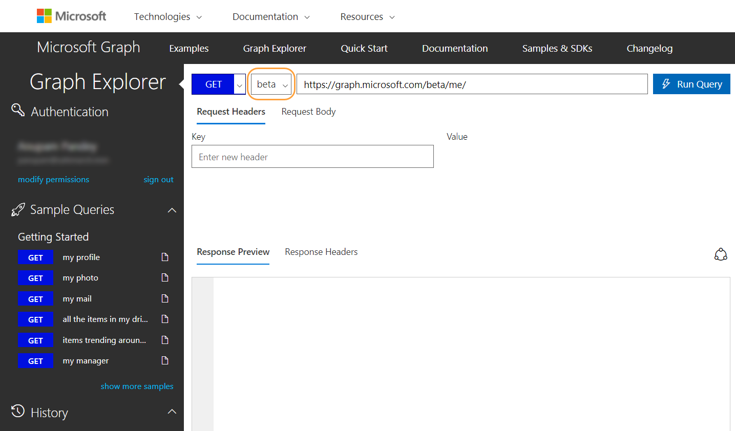Screen dimensions: 735x431
Task: Click the share query icon above response
Action: [721, 254]
